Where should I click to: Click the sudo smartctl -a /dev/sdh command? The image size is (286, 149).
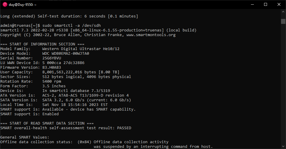[72, 25]
